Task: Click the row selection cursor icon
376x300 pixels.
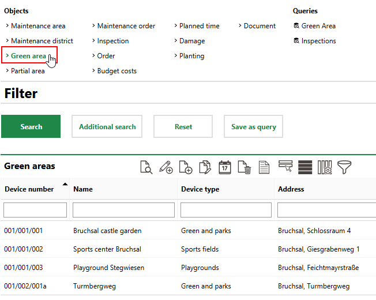Action: click(285, 167)
